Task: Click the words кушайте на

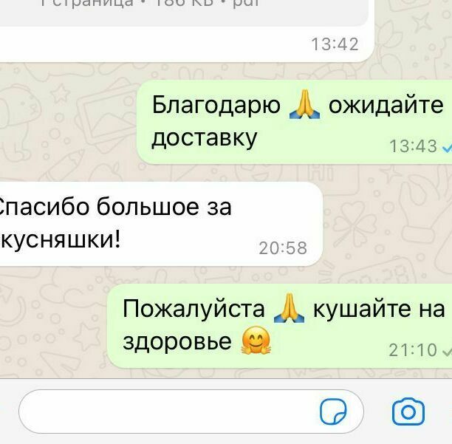Action: coord(379,309)
